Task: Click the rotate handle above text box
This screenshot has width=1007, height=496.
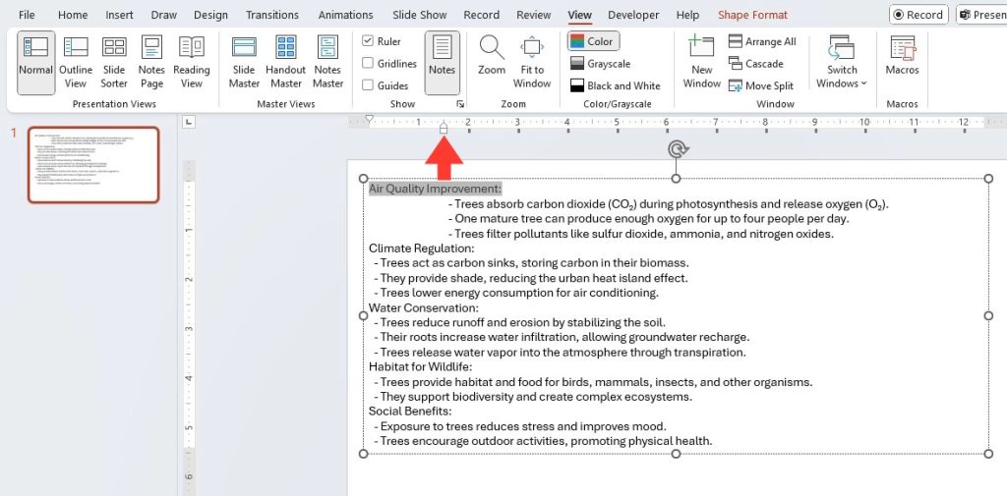Action: click(x=677, y=149)
